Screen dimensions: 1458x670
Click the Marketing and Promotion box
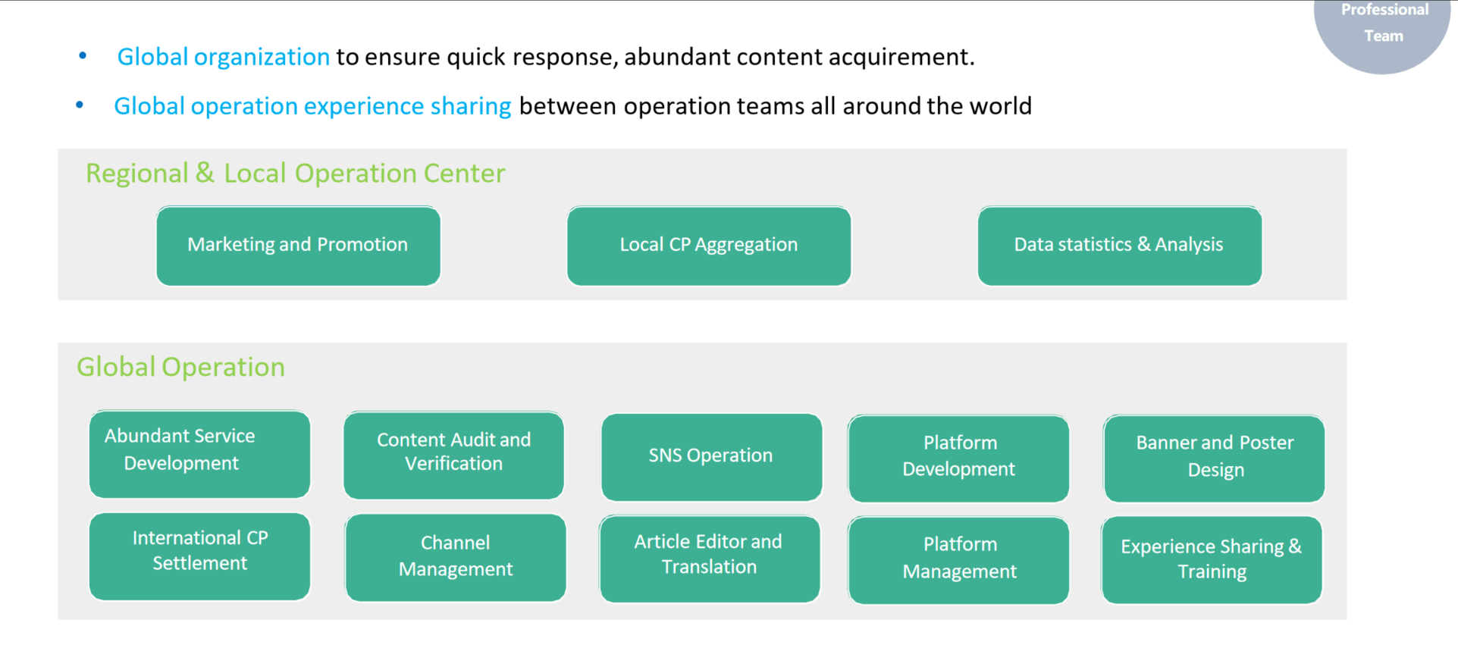pyautogui.click(x=298, y=246)
